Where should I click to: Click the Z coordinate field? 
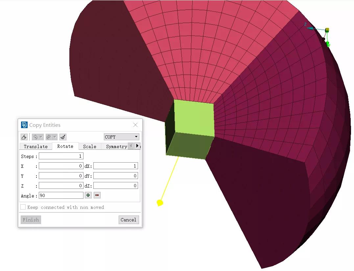click(61, 186)
